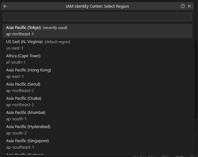Select Asia Pacific (Hong Kong) region
Image resolution: width=198 pixels, height=157 pixels.
pos(97,73)
